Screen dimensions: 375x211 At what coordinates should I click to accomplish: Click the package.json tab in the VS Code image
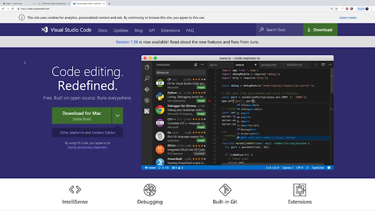(x=269, y=65)
